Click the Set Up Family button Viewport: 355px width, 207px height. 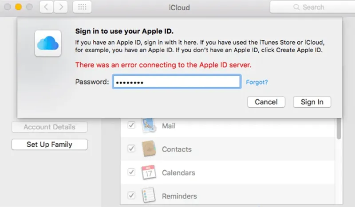point(49,145)
